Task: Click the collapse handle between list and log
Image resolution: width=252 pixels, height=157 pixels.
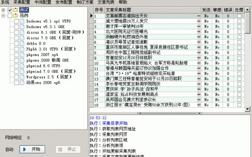Action: tap(170, 113)
